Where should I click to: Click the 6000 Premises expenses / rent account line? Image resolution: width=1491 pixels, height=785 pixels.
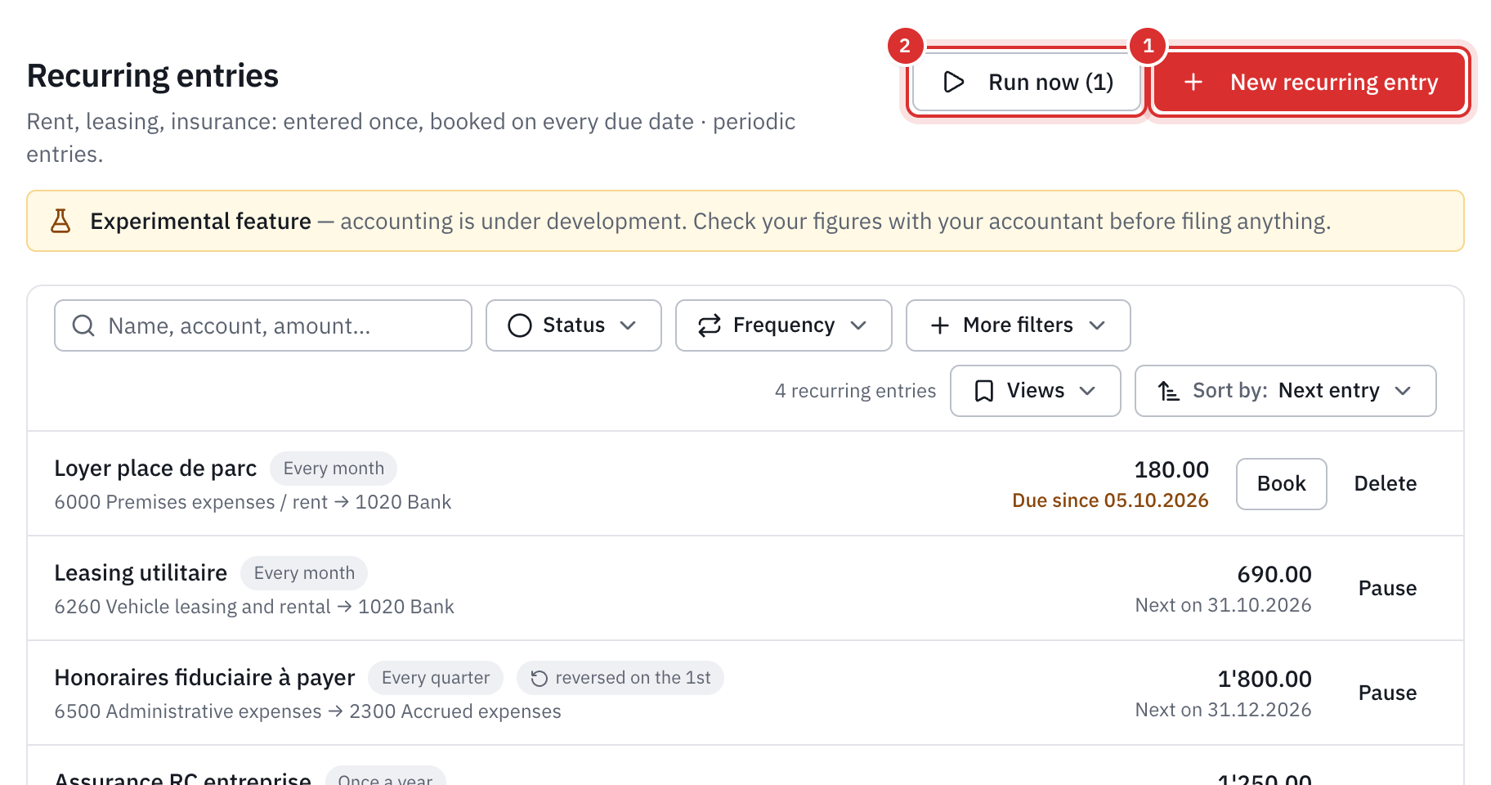click(x=253, y=502)
